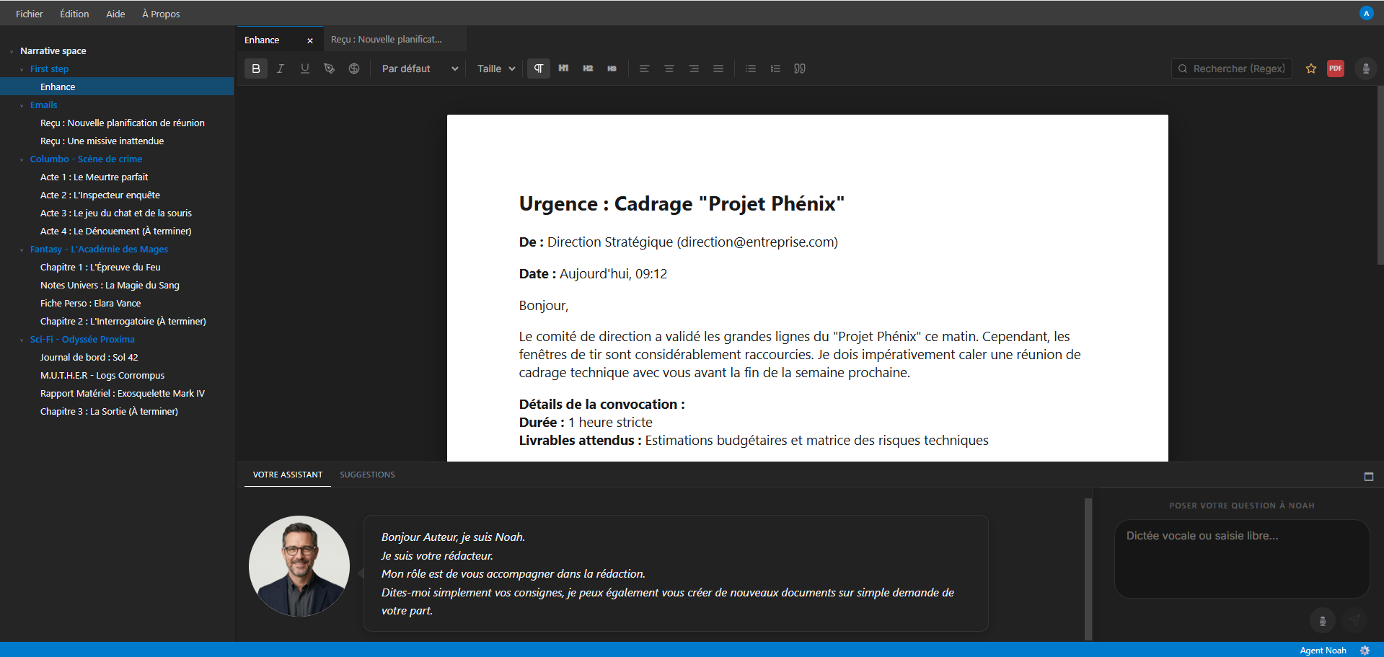Select the highlighter pen tool
This screenshot has height=657, width=1384.
point(330,69)
